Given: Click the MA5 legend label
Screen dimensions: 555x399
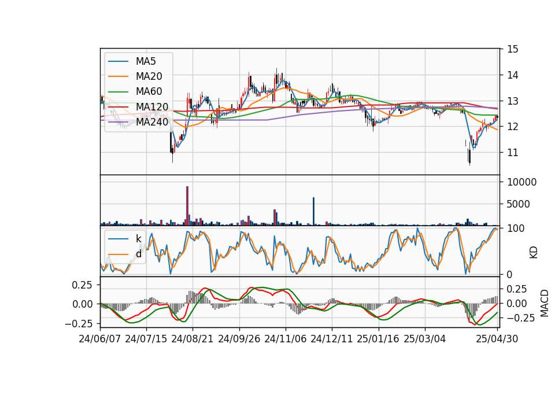Looking at the screenshot, I should click(x=146, y=61).
